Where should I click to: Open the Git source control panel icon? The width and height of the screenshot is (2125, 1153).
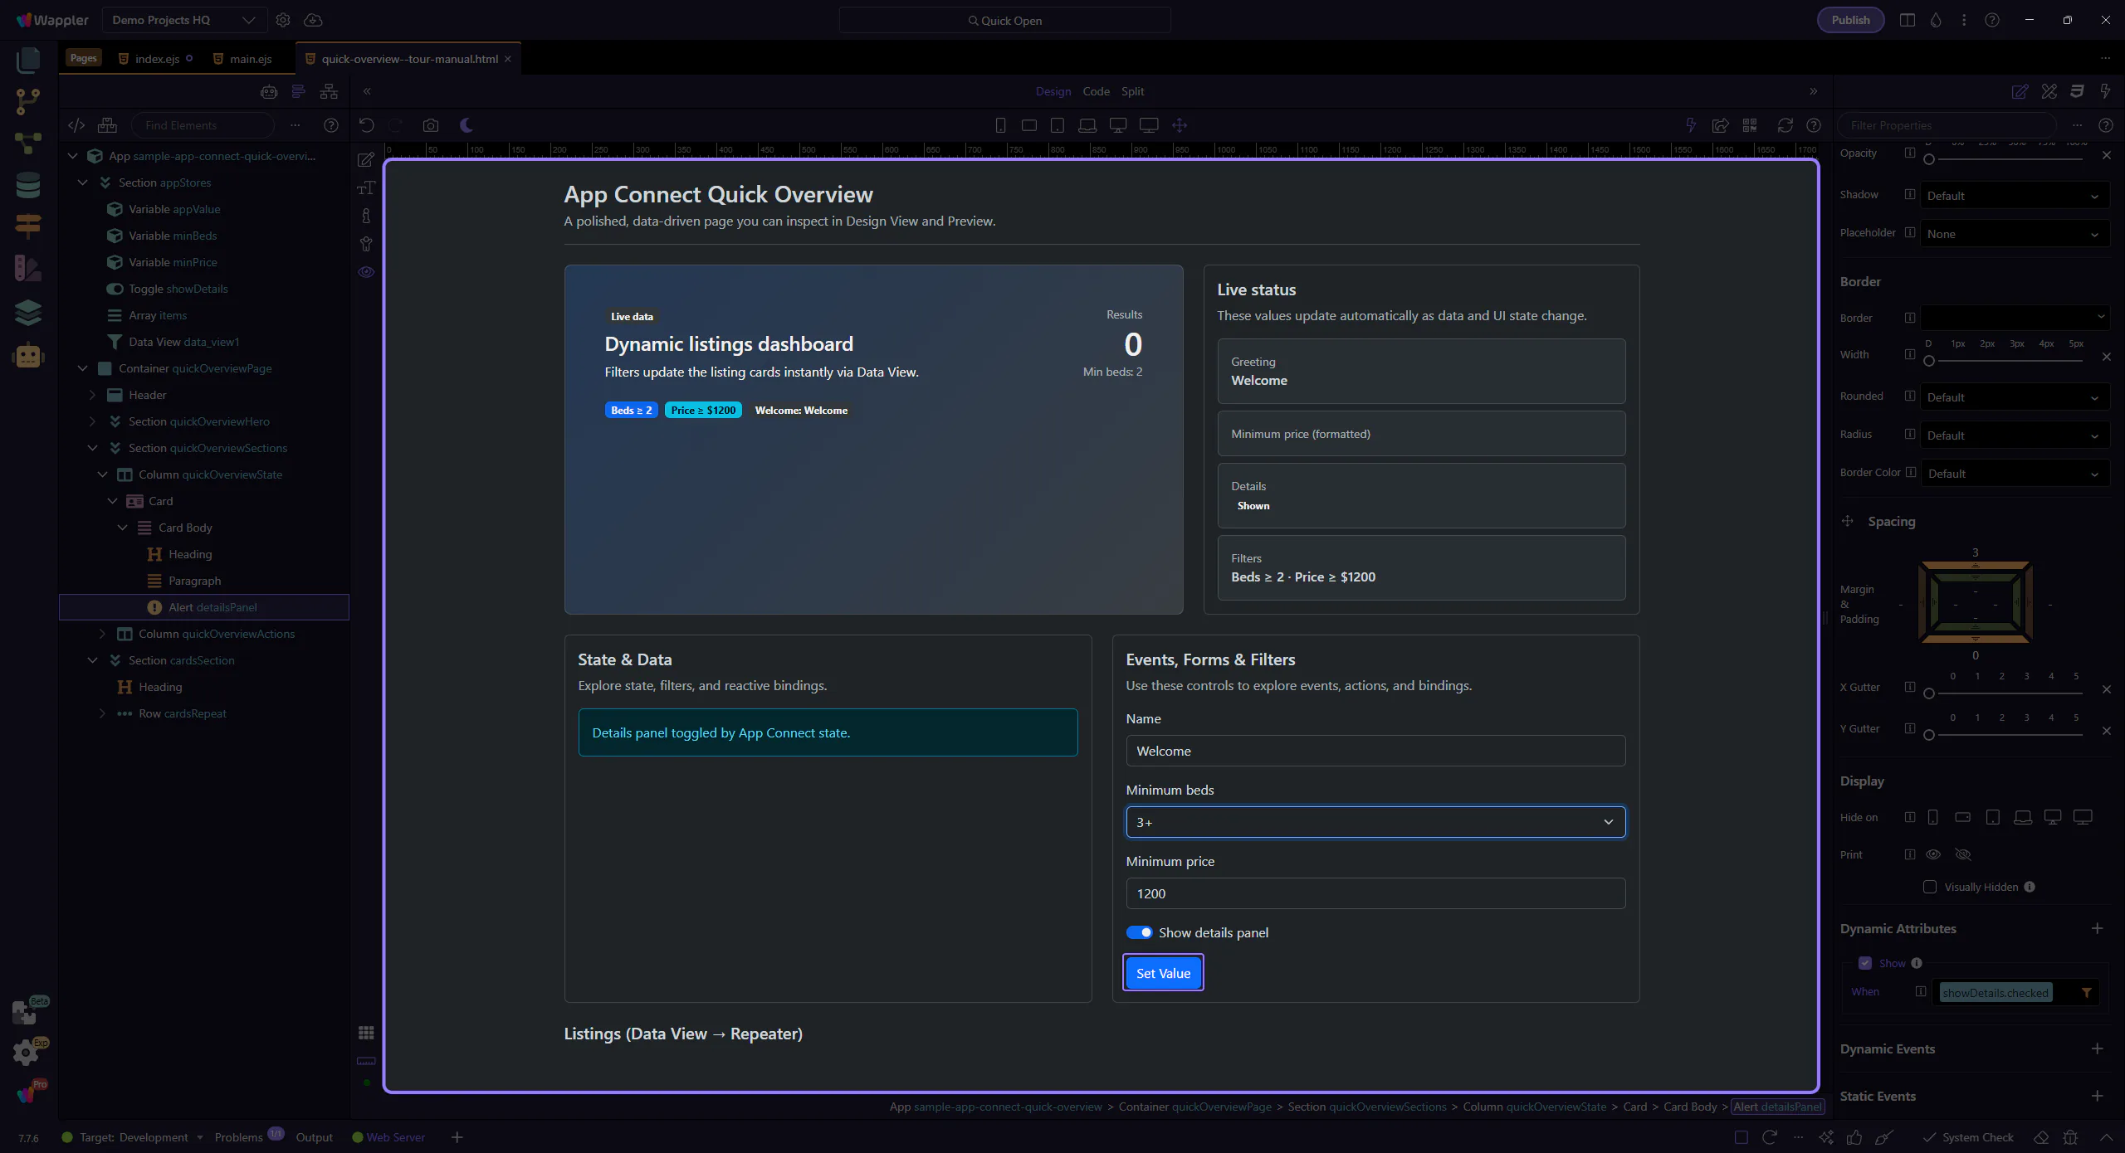click(x=28, y=101)
